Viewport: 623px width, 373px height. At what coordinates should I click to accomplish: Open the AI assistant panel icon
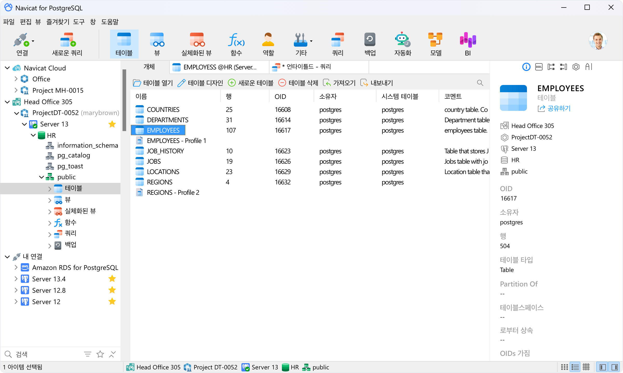click(x=589, y=67)
